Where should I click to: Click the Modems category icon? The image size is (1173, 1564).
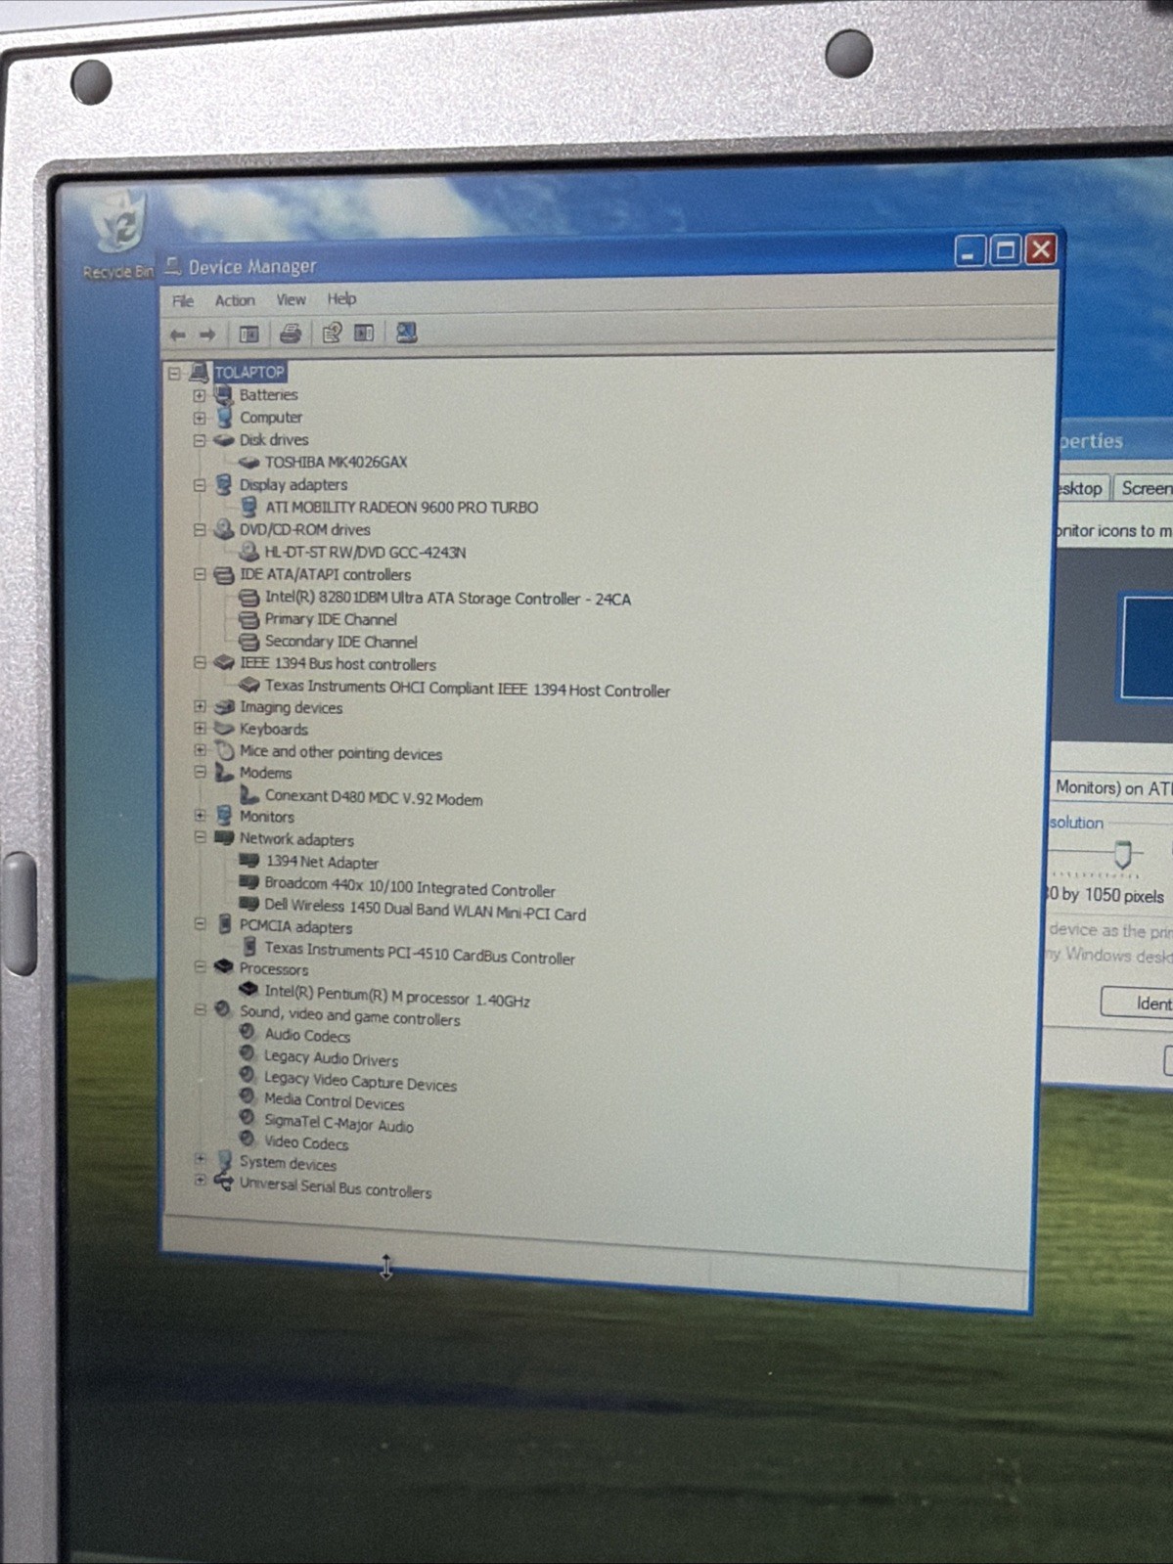pos(224,773)
